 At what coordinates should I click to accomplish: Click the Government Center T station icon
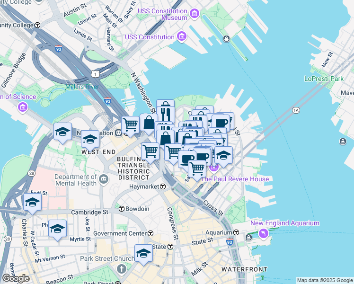point(150,233)
